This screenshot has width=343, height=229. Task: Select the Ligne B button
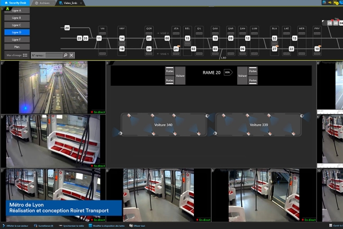[x=17, y=18]
